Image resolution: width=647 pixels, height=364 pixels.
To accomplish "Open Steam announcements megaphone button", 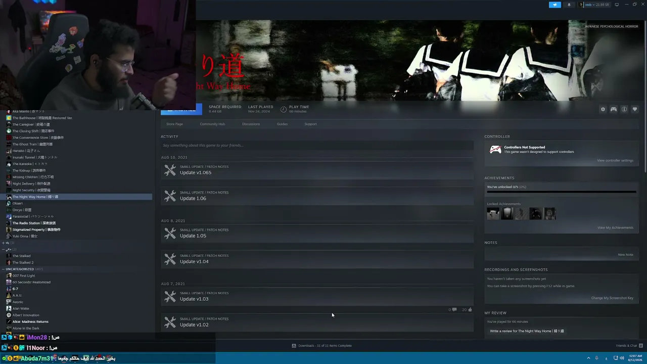I will pyautogui.click(x=555, y=5).
